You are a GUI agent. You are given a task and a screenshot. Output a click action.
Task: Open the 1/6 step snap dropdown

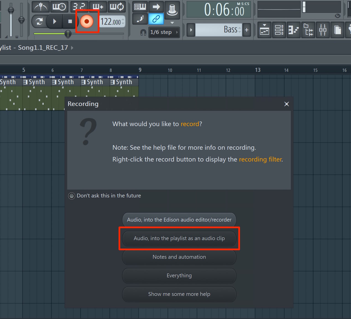[x=164, y=32]
